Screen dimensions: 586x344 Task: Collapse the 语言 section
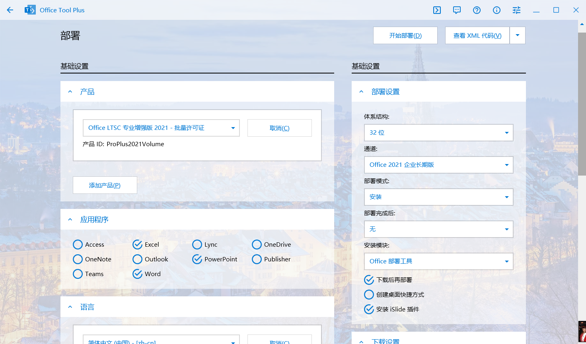70,307
